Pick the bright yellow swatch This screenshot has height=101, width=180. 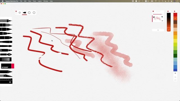click(x=175, y=41)
